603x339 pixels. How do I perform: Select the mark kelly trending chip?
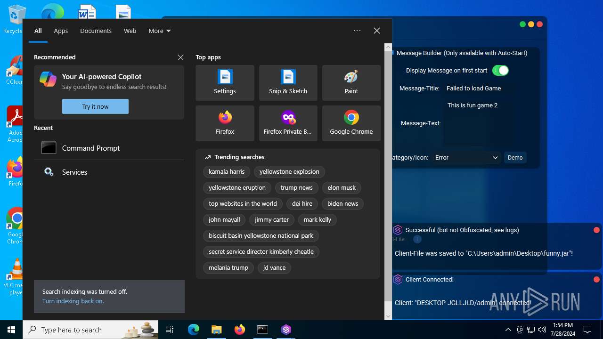pos(317,219)
